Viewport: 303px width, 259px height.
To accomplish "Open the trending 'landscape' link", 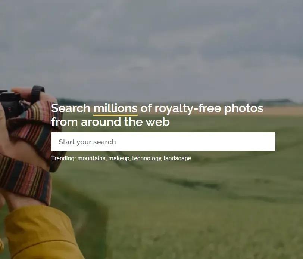I will (177, 158).
